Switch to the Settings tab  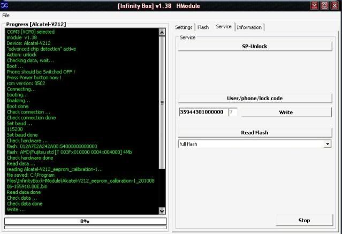[x=184, y=27]
